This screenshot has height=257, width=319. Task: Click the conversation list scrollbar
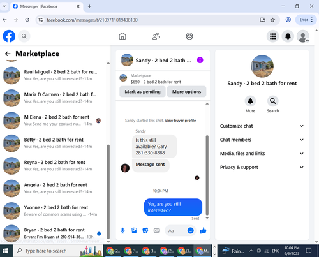[108, 192]
